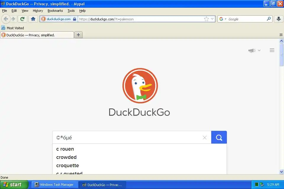Viewport: 284px width, 189px height.
Task: Reload the current page
Action: point(22,19)
